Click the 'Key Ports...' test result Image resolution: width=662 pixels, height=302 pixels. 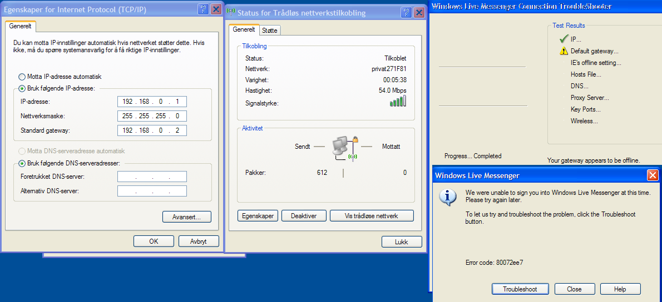(x=585, y=109)
